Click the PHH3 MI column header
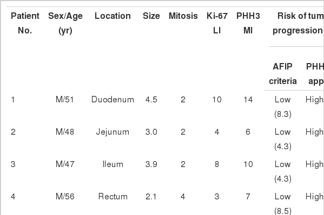 point(248,23)
